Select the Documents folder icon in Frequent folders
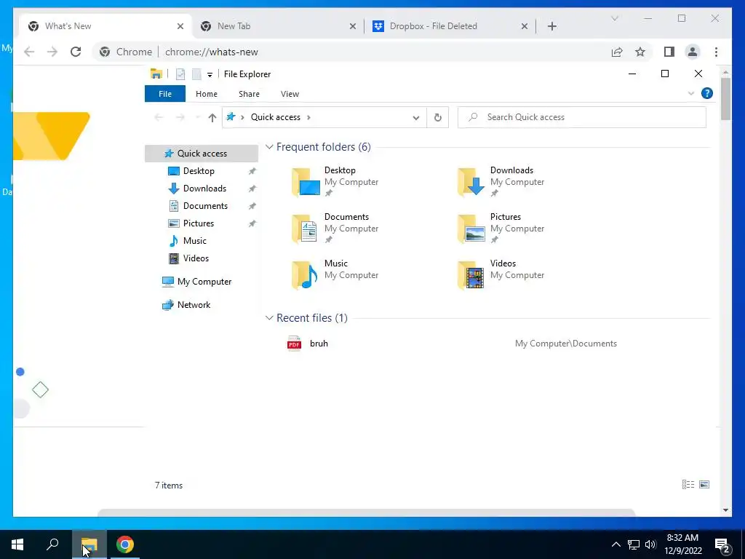Viewport: 745px width, 559px height. click(x=305, y=229)
